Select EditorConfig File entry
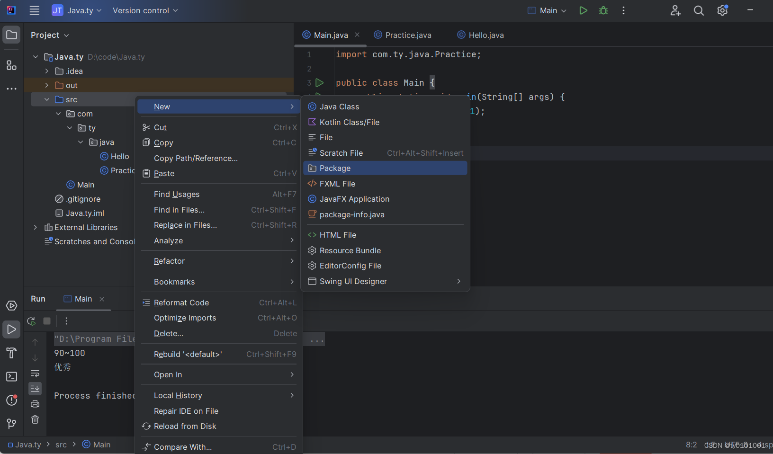Viewport: 773px width, 454px height. (x=385, y=266)
